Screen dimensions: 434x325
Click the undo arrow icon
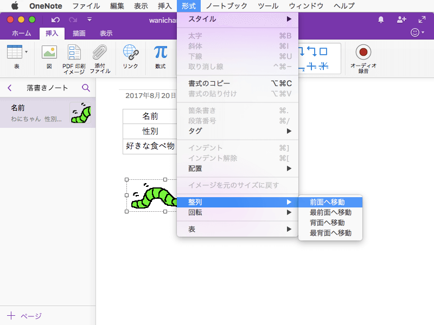pyautogui.click(x=55, y=19)
